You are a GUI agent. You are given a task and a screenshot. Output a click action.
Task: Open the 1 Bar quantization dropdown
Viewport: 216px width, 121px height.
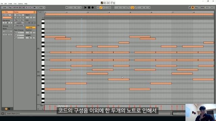(x=42, y=7)
